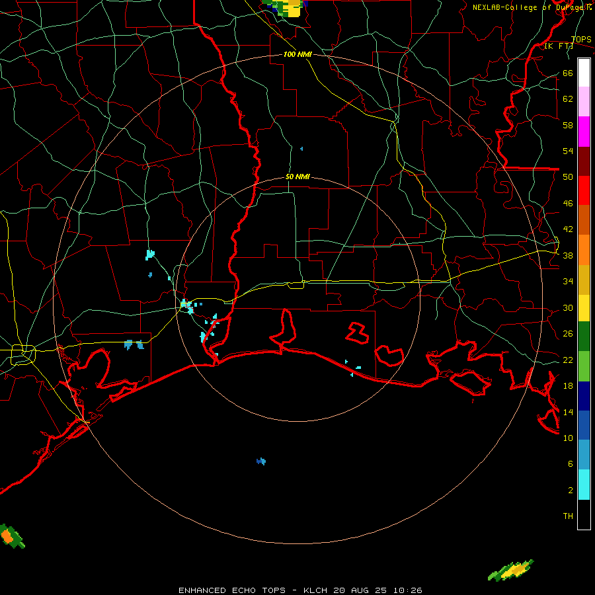Click the yellow-green echo at top of map
The image size is (595, 595).
coord(286,7)
